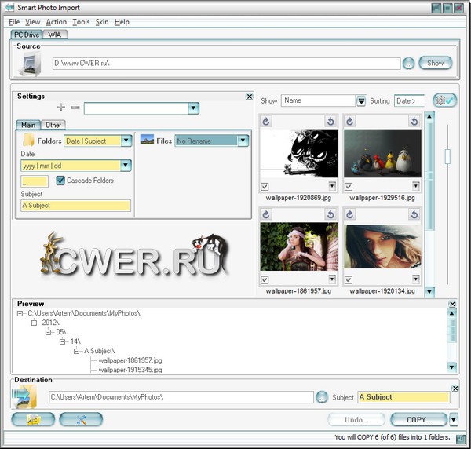471x449 pixels.
Task: Open the yyyy | mm | dd date format dropdown
Action: tap(126, 166)
